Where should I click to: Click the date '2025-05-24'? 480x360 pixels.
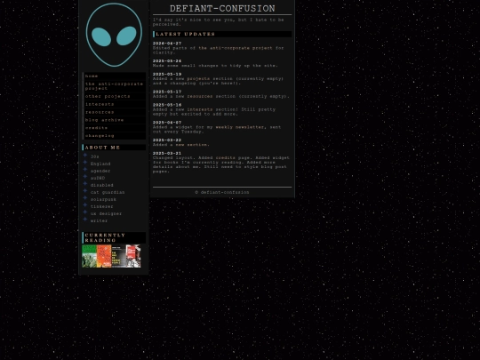[167, 61]
